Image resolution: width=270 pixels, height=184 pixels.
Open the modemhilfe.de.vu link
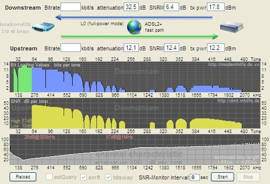(234, 65)
